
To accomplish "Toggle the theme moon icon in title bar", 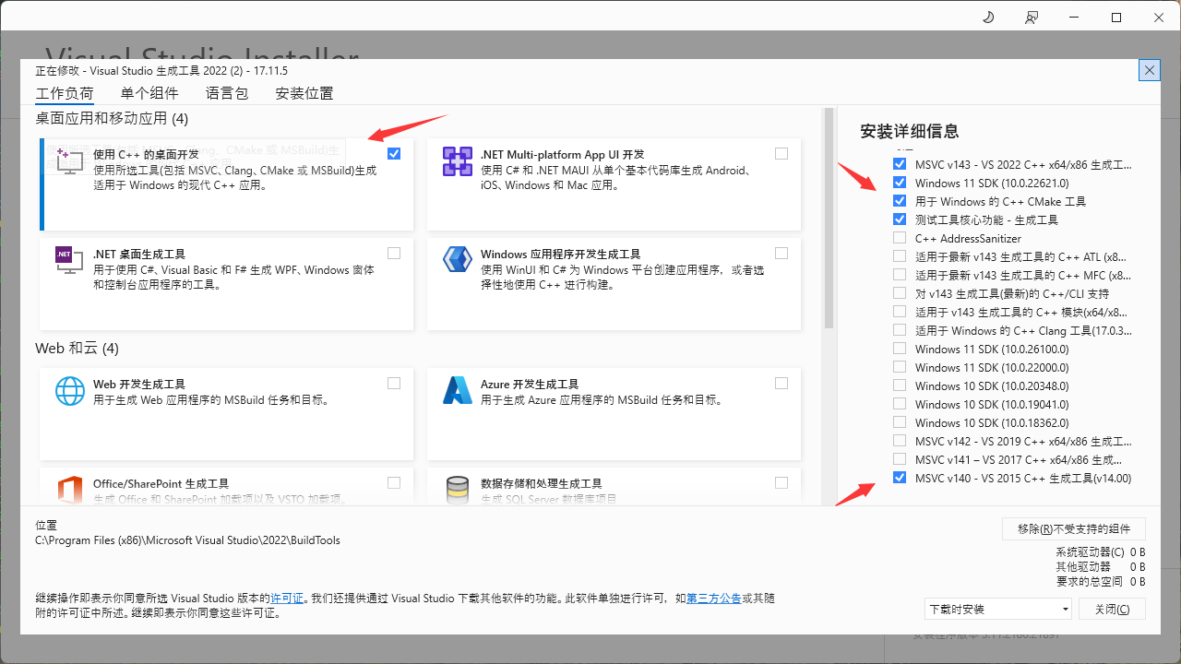I will click(988, 18).
